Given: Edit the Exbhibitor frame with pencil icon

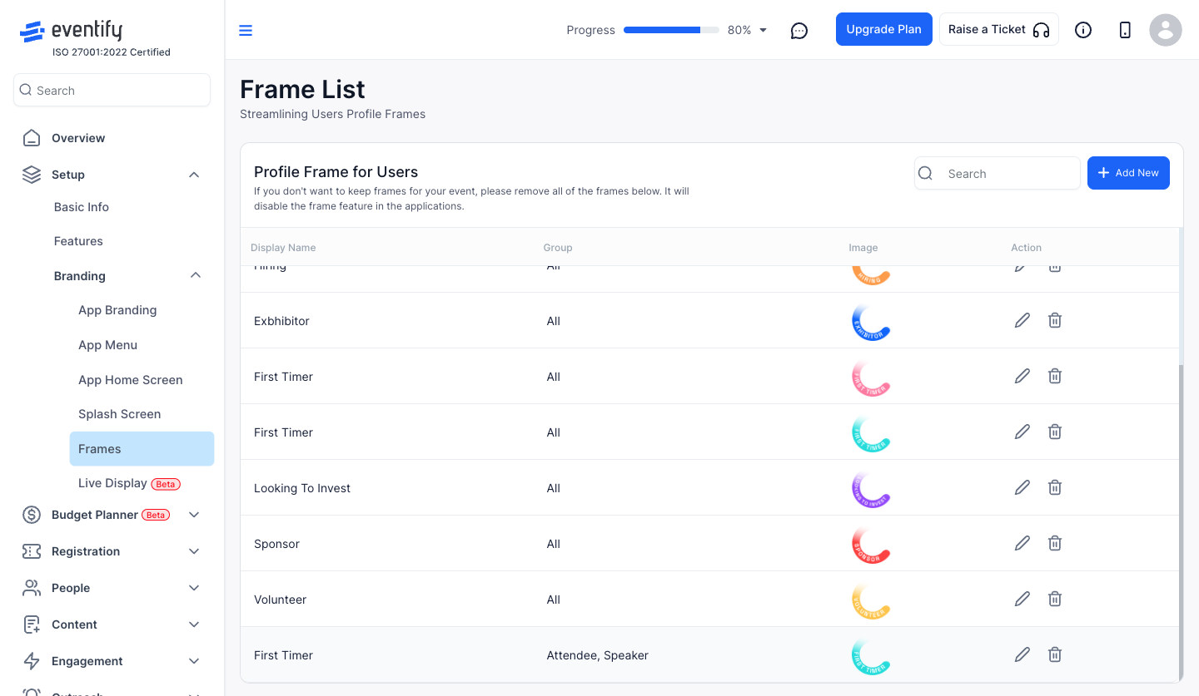Looking at the screenshot, I should coord(1022,320).
